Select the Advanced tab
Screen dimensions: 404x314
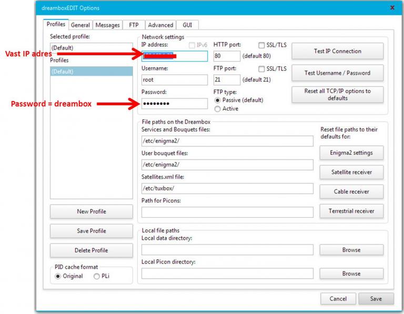160,25
